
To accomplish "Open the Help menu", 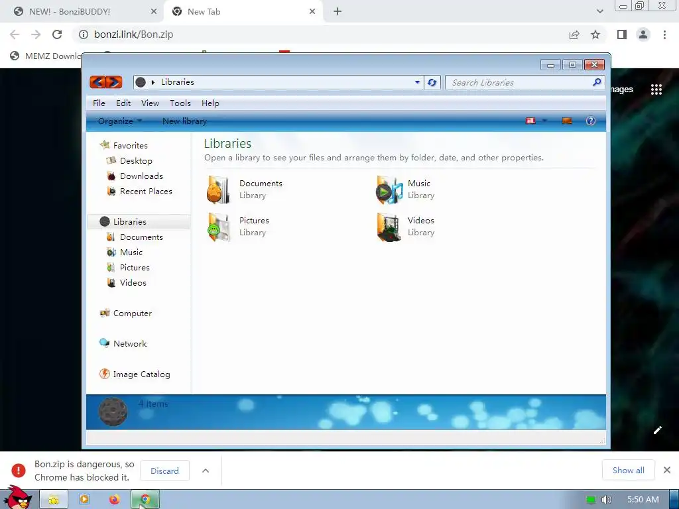I will click(x=210, y=103).
